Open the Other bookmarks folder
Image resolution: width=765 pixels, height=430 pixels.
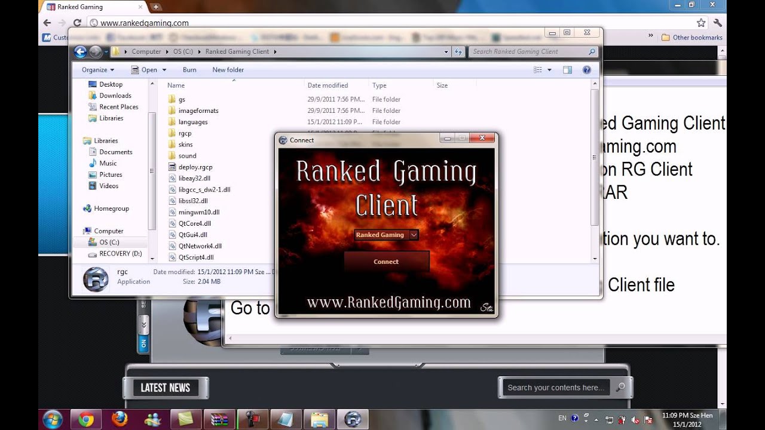[691, 37]
